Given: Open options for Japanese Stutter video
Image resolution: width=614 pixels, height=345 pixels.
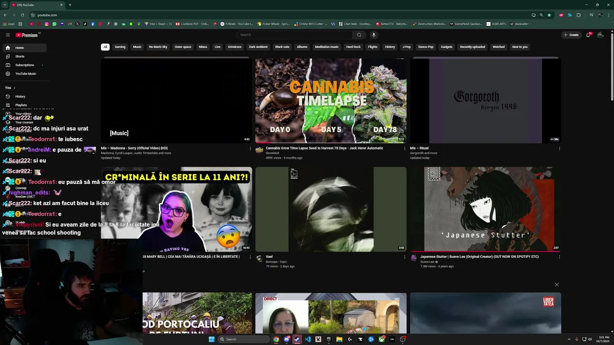Looking at the screenshot, I should coord(559,257).
